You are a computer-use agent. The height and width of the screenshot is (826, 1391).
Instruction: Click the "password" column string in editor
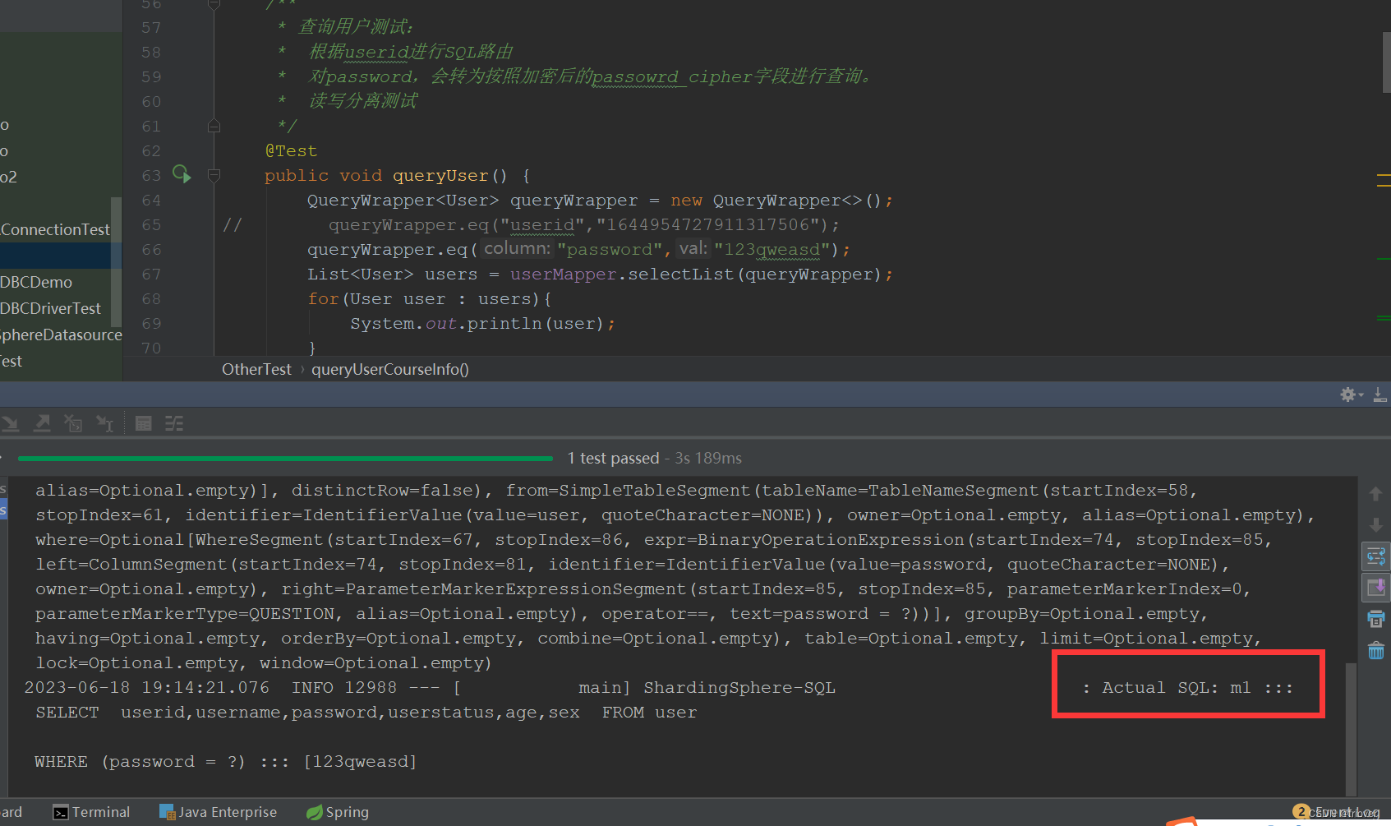click(609, 249)
